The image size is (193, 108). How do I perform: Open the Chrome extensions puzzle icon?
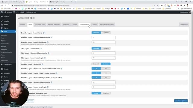pos(184,5)
